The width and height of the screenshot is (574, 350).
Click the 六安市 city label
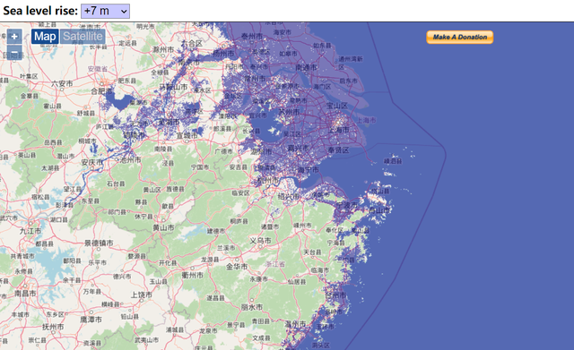(62, 83)
